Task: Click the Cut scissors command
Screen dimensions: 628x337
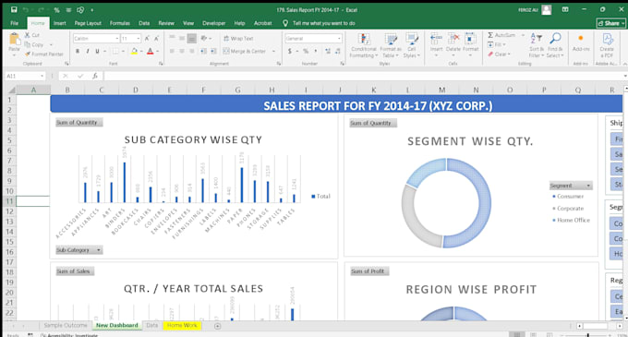Action: (32, 35)
